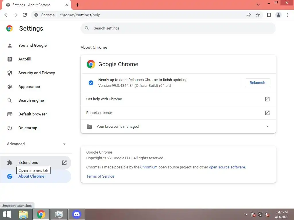
Task: Click the address bar URL
Action: 80,15
